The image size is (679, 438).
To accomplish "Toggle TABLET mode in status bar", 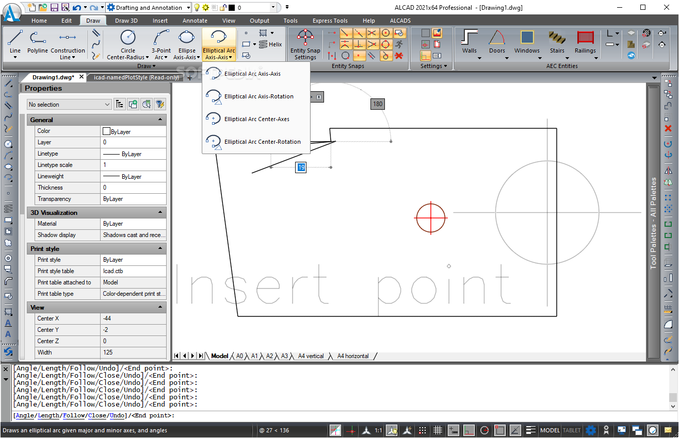I will coord(572,430).
